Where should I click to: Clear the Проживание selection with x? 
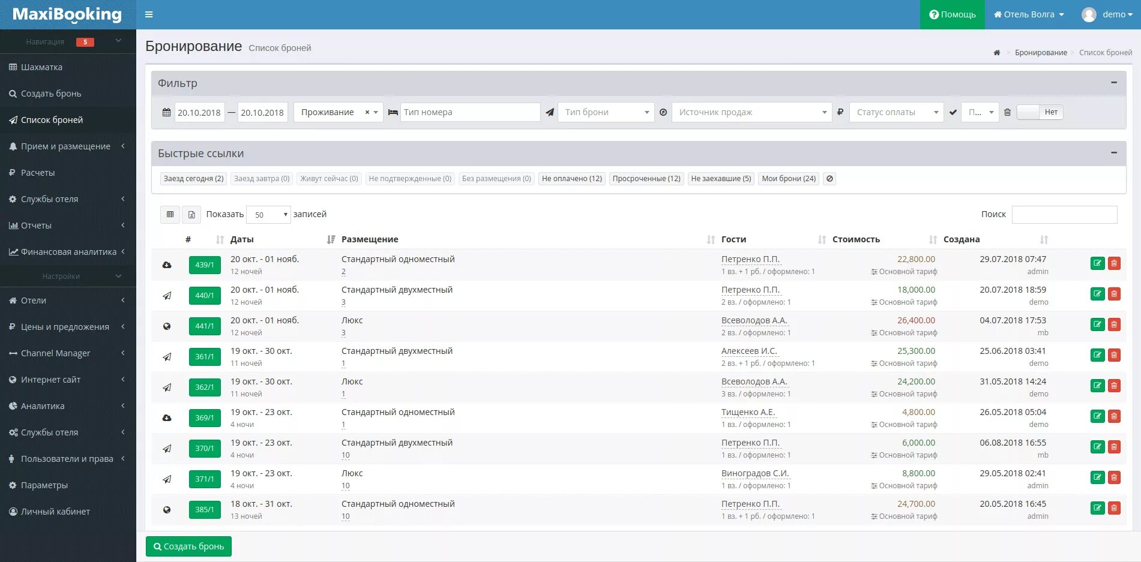(x=367, y=112)
